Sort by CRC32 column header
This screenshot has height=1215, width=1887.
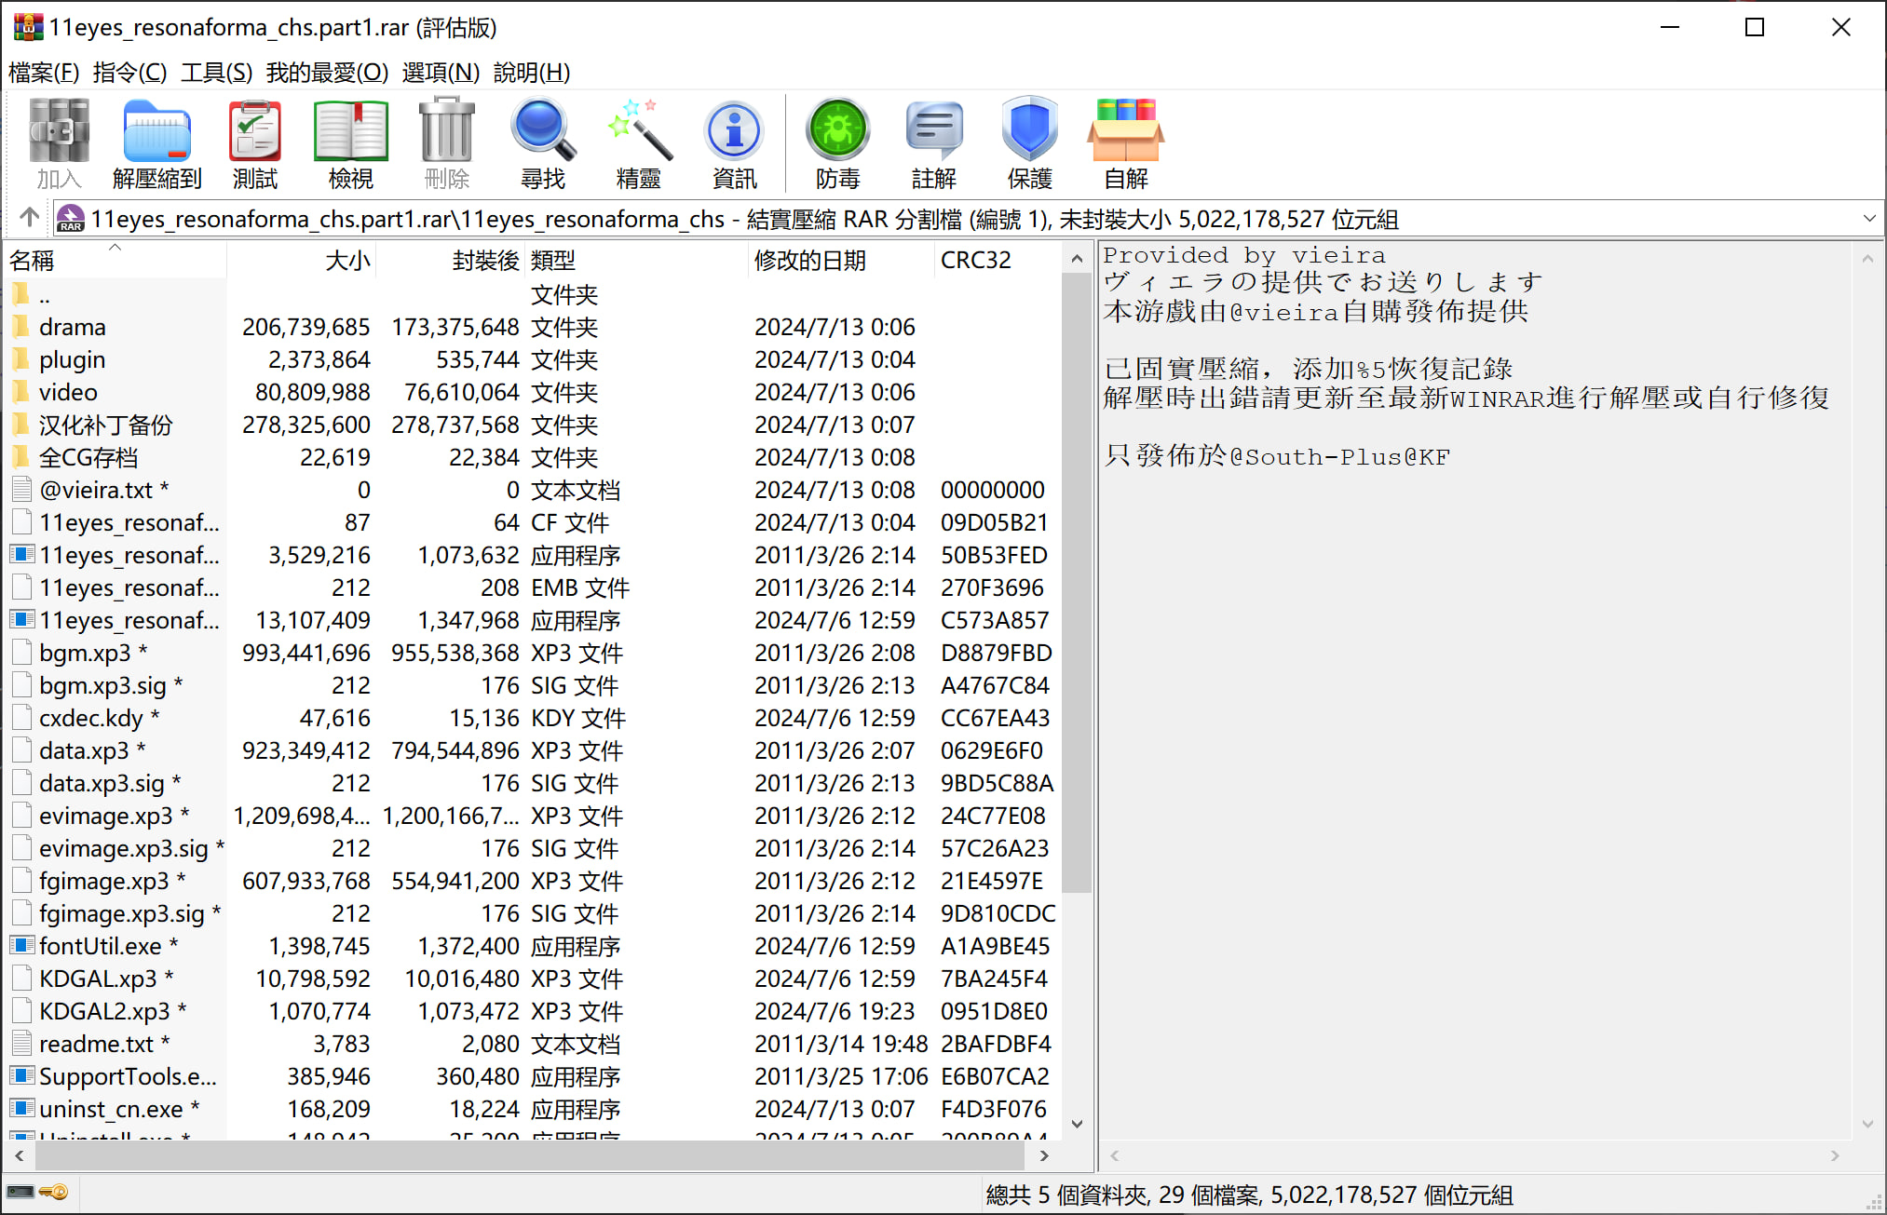[975, 261]
